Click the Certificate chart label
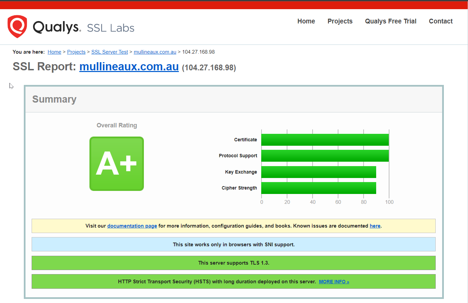This screenshot has width=468, height=303. click(246, 140)
